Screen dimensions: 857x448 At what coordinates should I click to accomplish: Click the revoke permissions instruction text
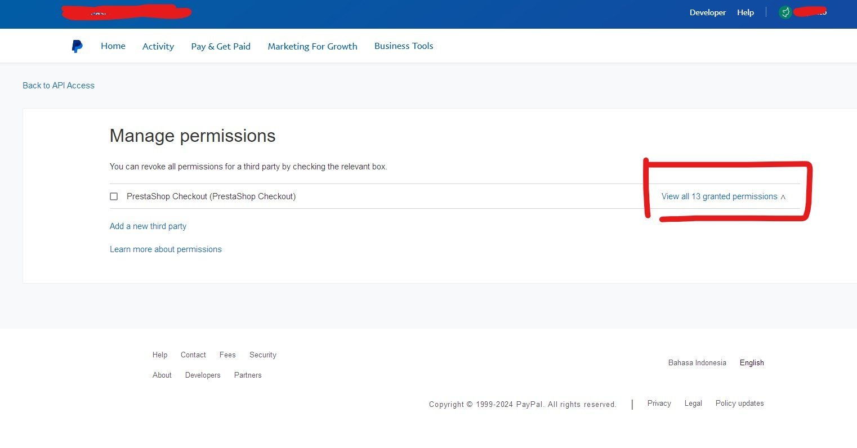click(248, 167)
